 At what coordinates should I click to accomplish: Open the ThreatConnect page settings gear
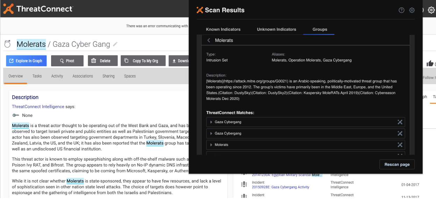(x=431, y=10)
